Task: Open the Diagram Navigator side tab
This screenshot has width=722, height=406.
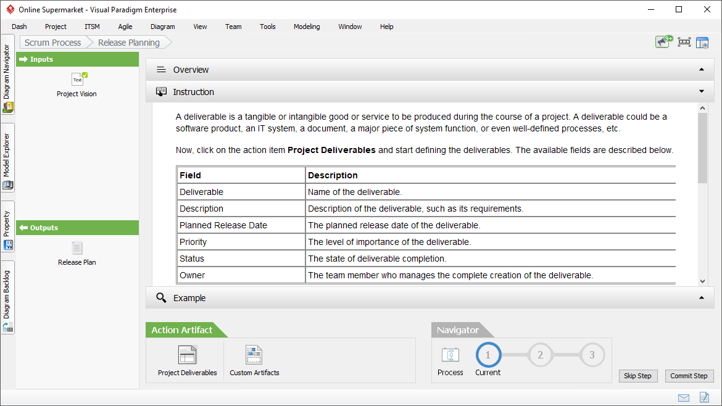Action: pos(7,74)
